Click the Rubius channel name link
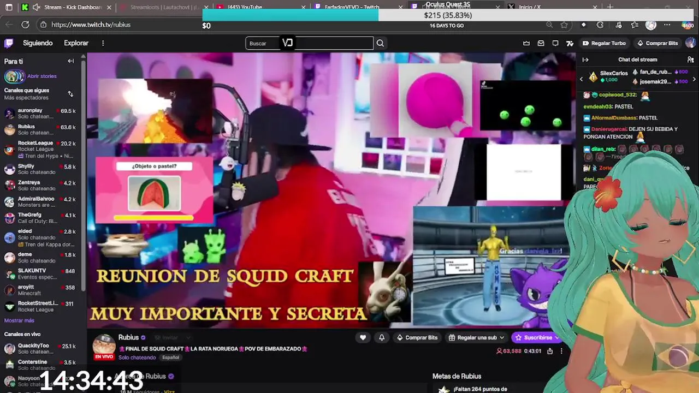 tap(128, 337)
